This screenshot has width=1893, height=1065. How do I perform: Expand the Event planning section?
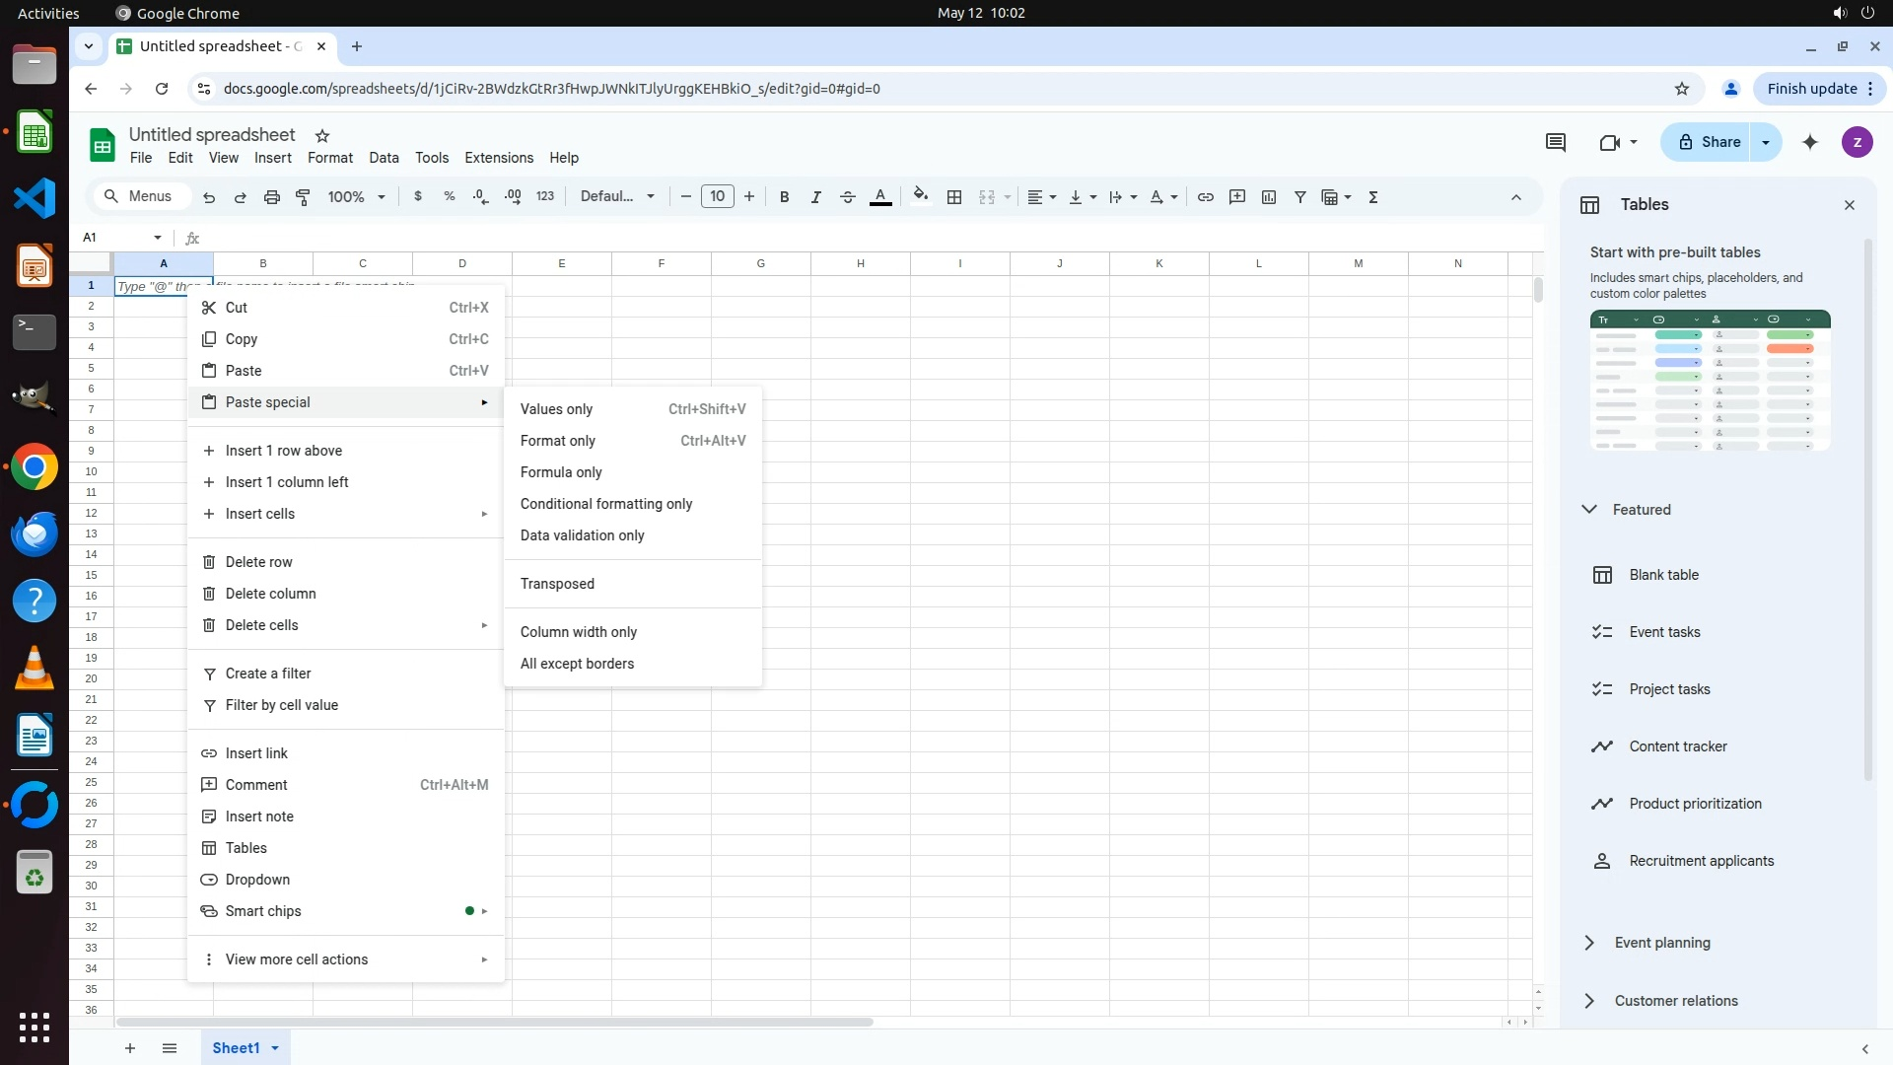point(1589,943)
